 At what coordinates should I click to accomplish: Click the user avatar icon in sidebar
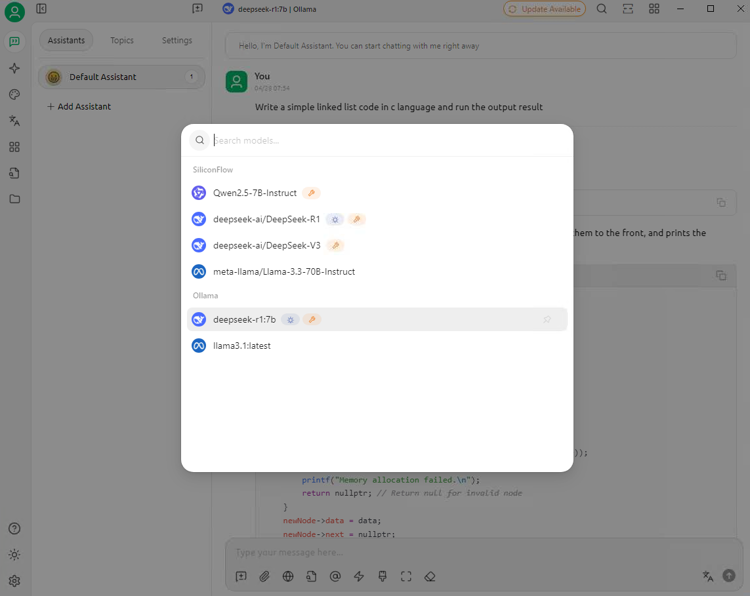pyautogui.click(x=14, y=12)
